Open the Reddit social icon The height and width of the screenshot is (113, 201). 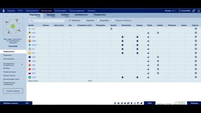(135, 103)
